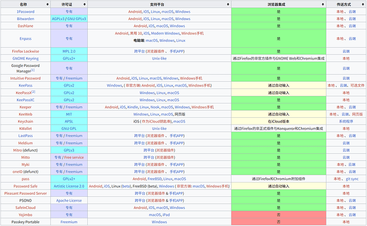Sort table by the 浏览器集成 column arrows
The height and width of the screenshot is (226, 367).
[323, 4]
